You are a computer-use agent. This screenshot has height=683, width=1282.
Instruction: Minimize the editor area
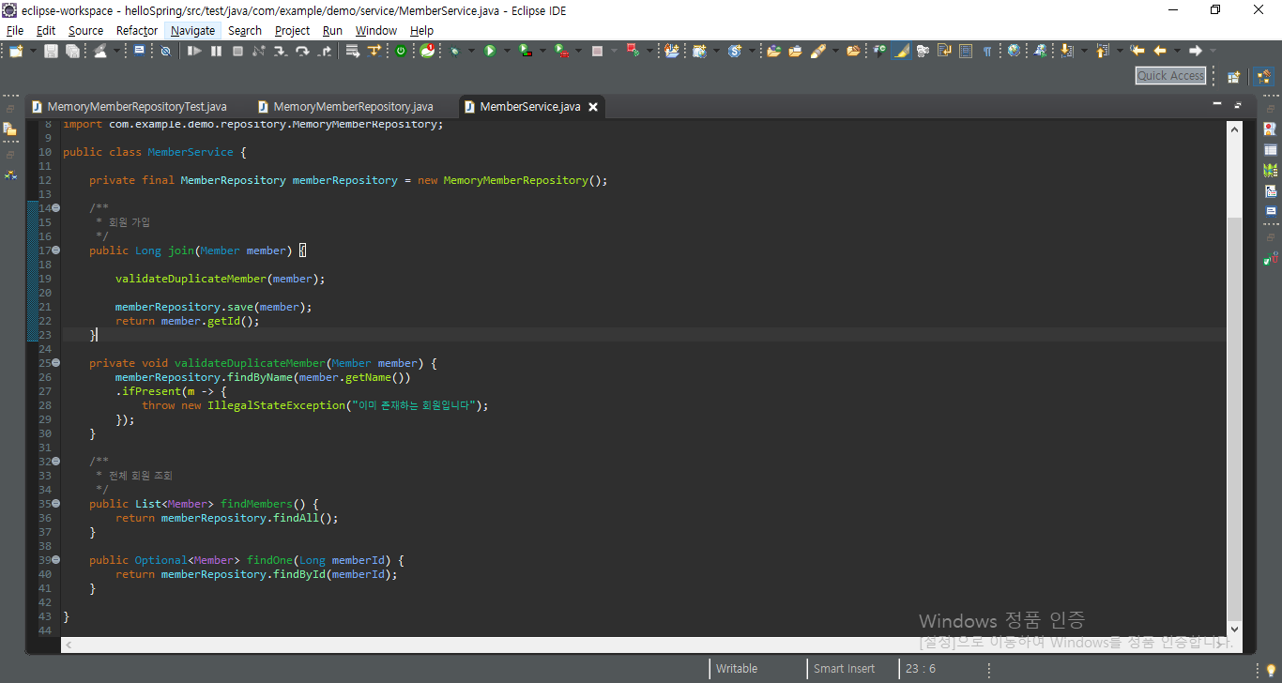[1217, 104]
